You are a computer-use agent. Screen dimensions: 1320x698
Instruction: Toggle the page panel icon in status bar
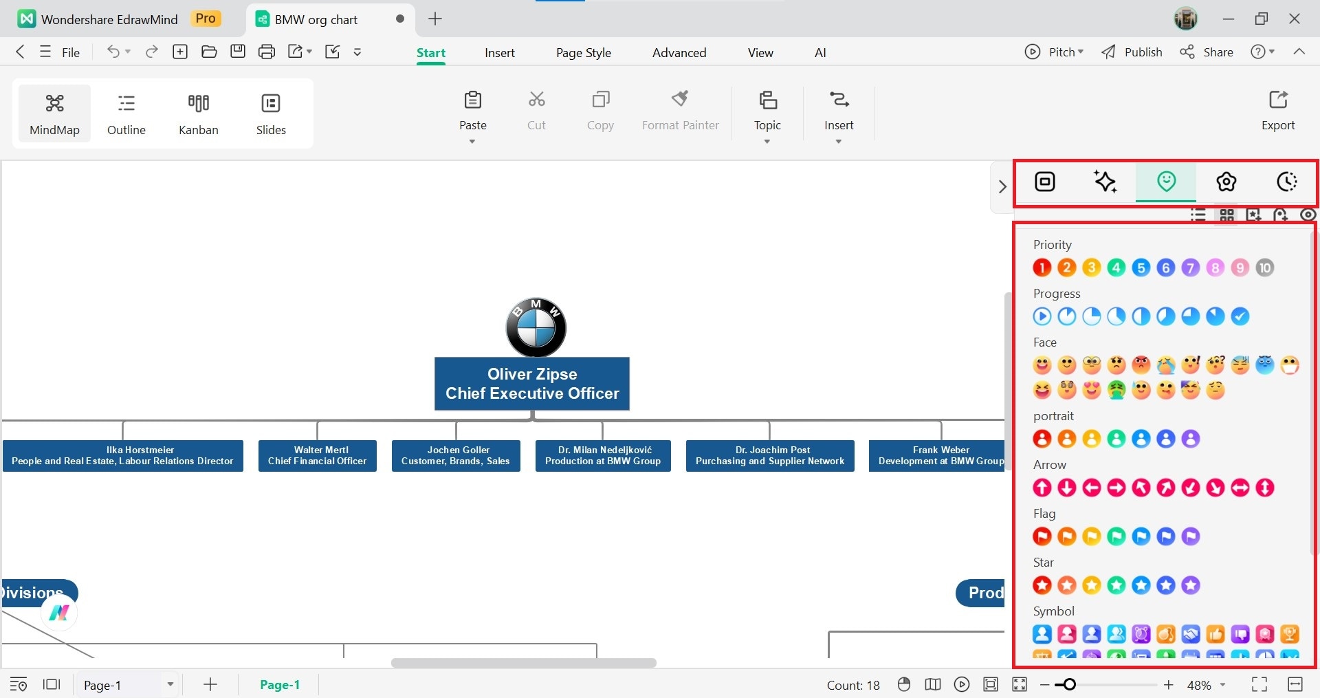coord(52,684)
